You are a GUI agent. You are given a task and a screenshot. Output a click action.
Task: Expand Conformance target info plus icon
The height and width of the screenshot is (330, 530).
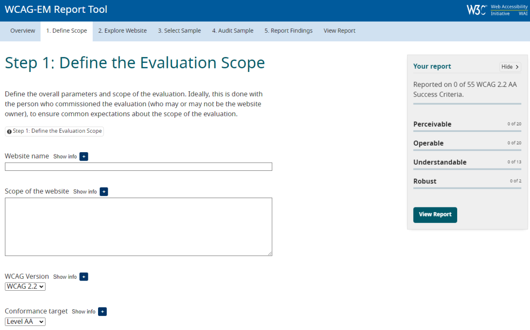coord(102,312)
